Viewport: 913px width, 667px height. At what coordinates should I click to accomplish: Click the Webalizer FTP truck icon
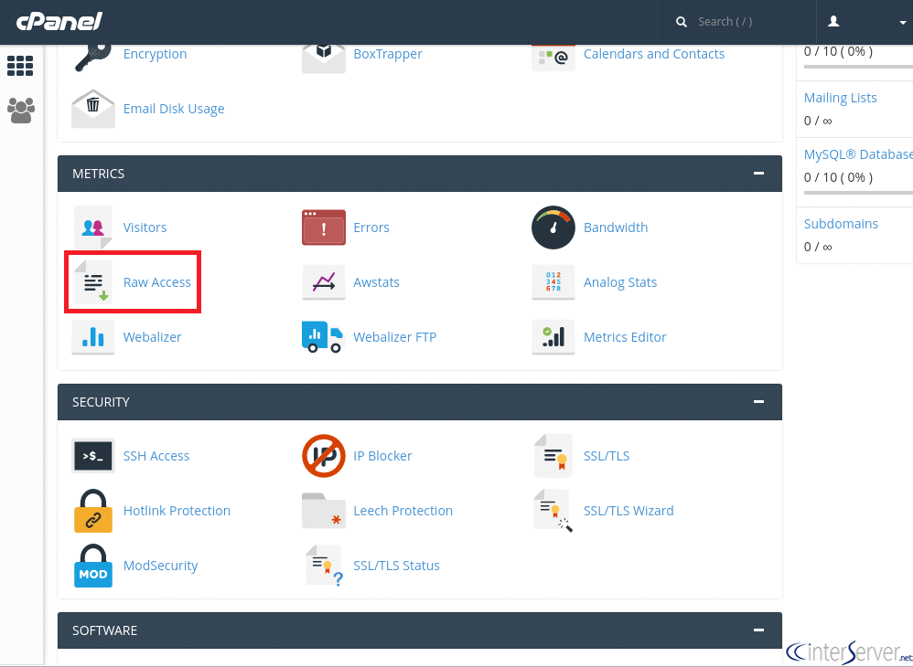pos(323,337)
